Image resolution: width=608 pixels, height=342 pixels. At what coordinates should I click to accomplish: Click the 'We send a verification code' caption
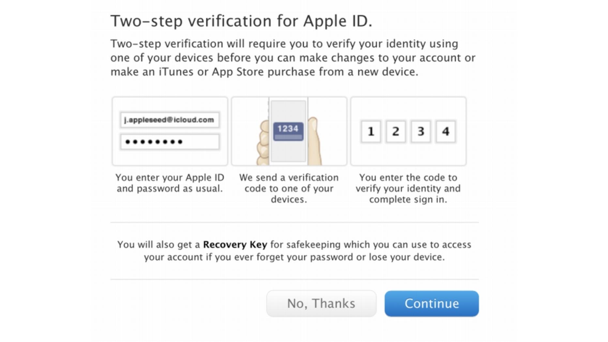point(289,188)
